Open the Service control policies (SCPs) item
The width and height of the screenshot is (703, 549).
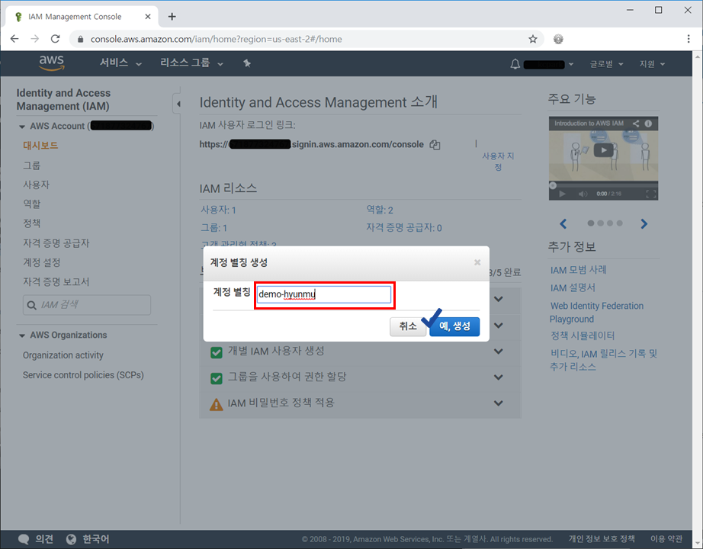point(83,375)
